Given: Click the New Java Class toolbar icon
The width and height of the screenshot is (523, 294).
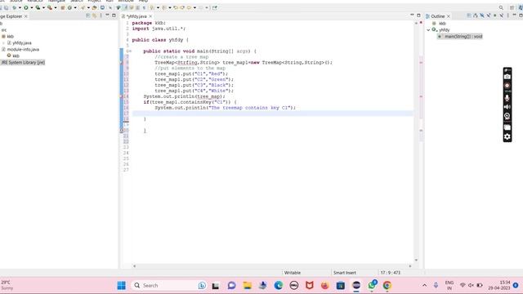Looking at the screenshot, I should coord(69,7).
